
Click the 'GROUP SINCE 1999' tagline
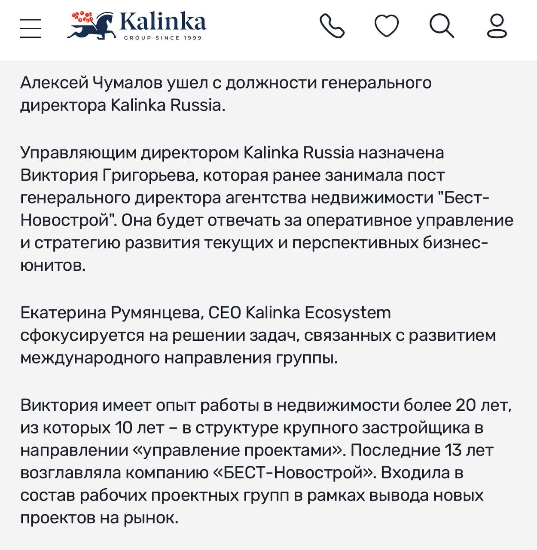click(163, 38)
